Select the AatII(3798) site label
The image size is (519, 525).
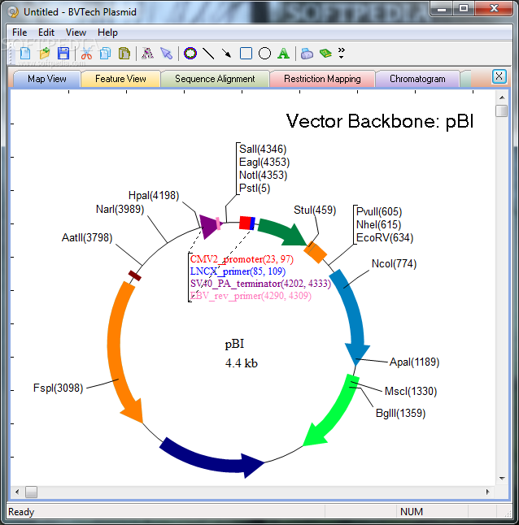point(87,238)
